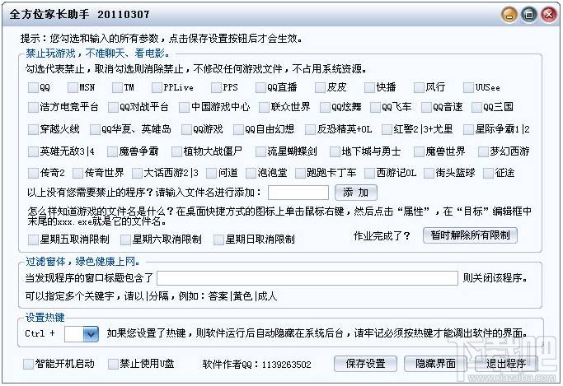Focus the window title keyword field
Viewport: 563px width, 386px height.
point(307,278)
